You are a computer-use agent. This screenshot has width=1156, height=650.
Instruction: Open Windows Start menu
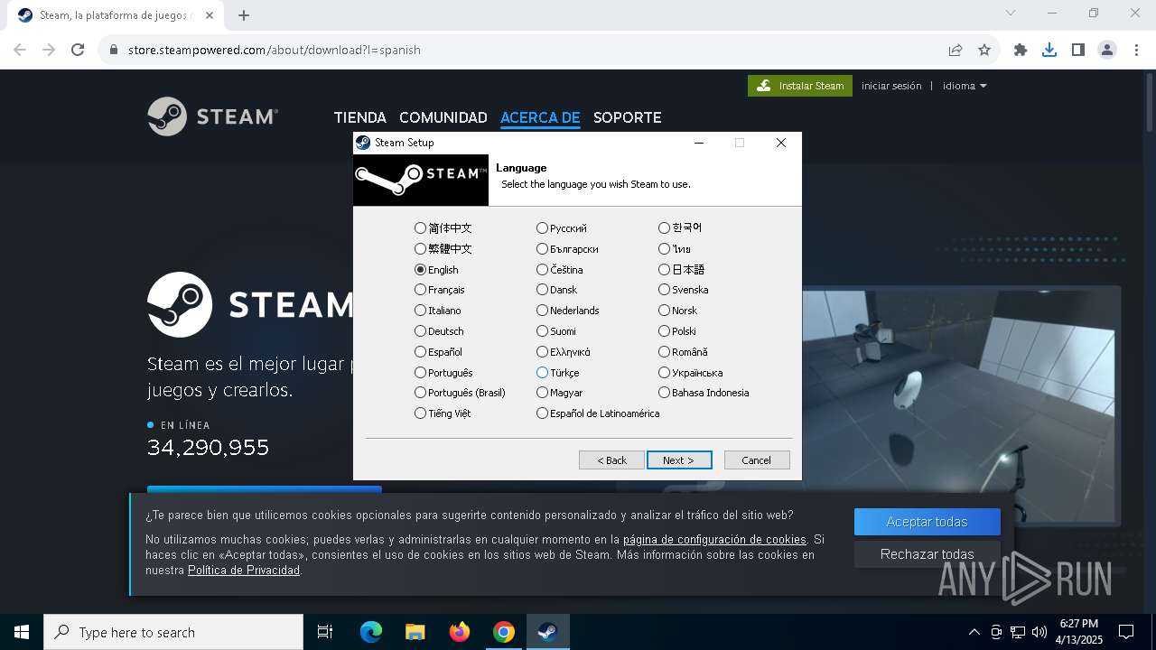point(22,632)
